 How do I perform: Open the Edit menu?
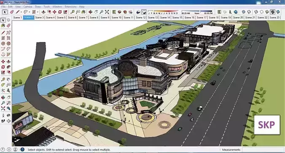tap(11, 7)
